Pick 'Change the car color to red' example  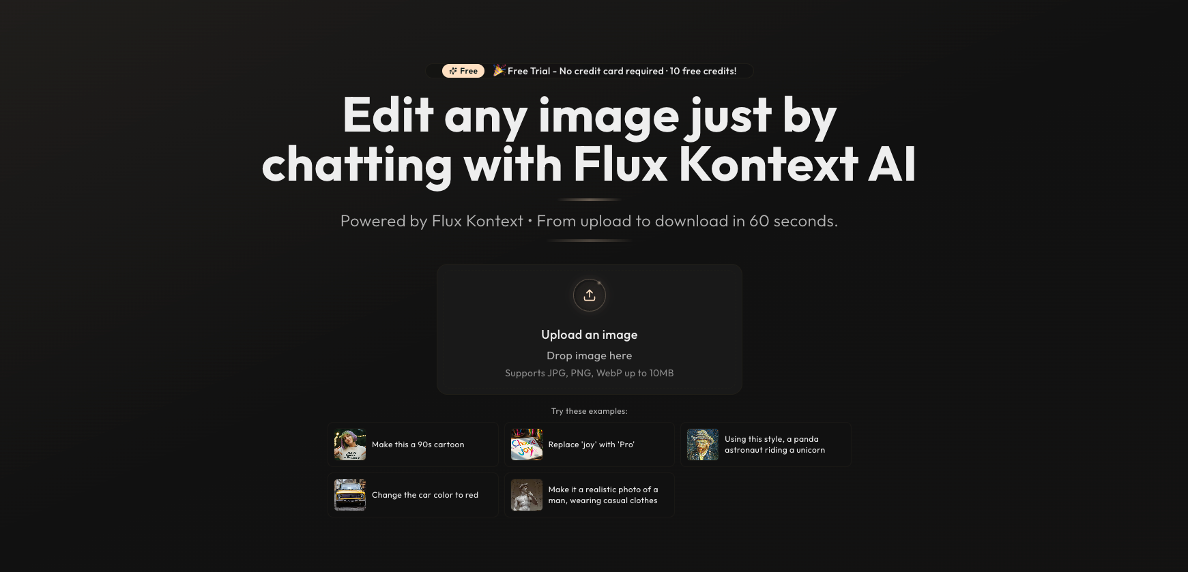pos(413,495)
